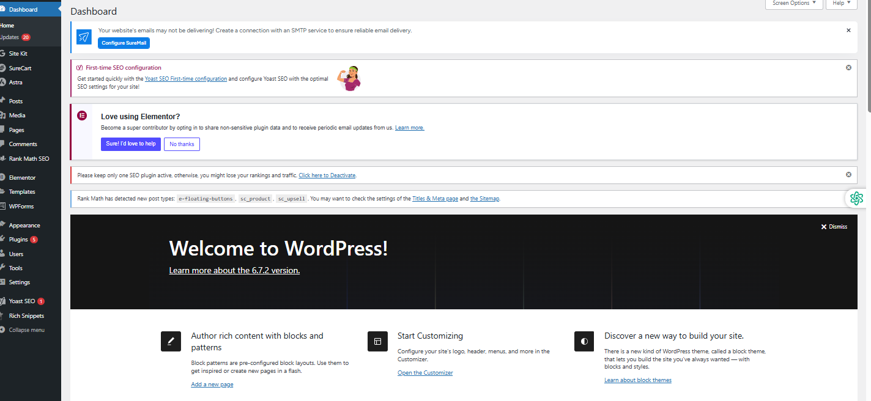
Task: Open Dashboard in the admin sidebar
Action: pos(31,9)
